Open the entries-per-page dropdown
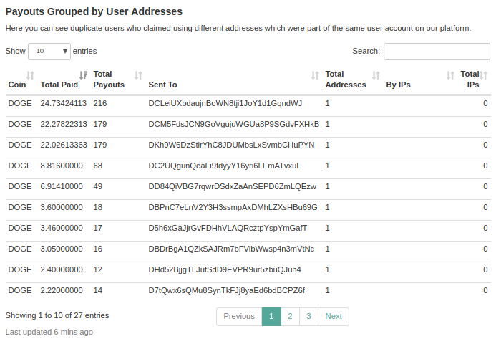Viewport: 501px width, 344px height. tap(49, 52)
